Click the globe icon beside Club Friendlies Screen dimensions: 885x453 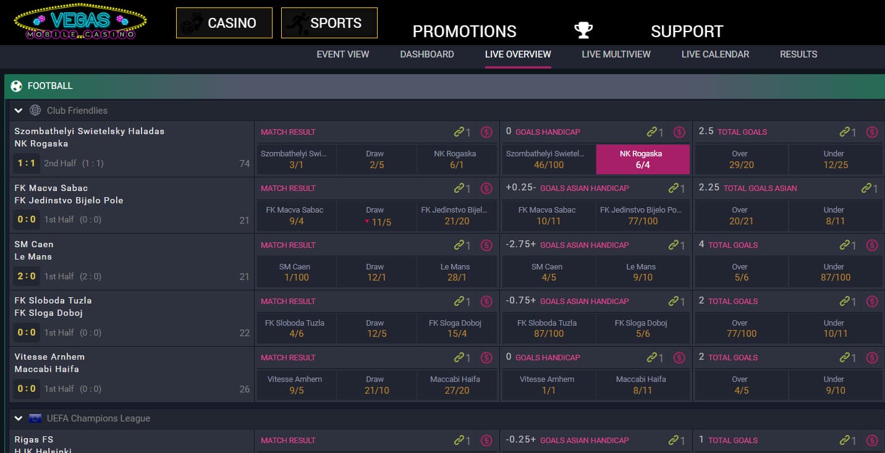(35, 111)
